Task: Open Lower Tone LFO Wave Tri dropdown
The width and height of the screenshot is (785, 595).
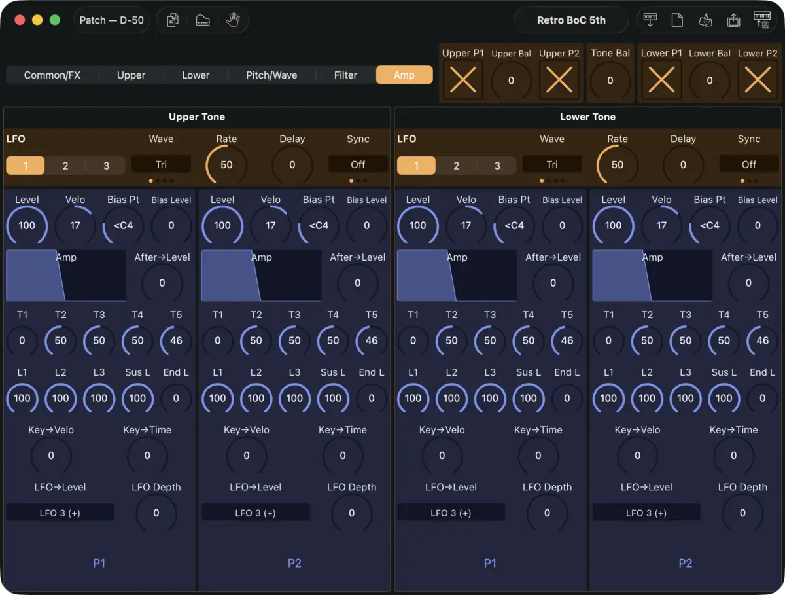Action: point(552,164)
